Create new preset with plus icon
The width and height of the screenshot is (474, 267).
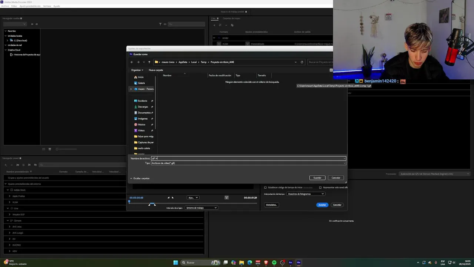[x=6, y=165]
